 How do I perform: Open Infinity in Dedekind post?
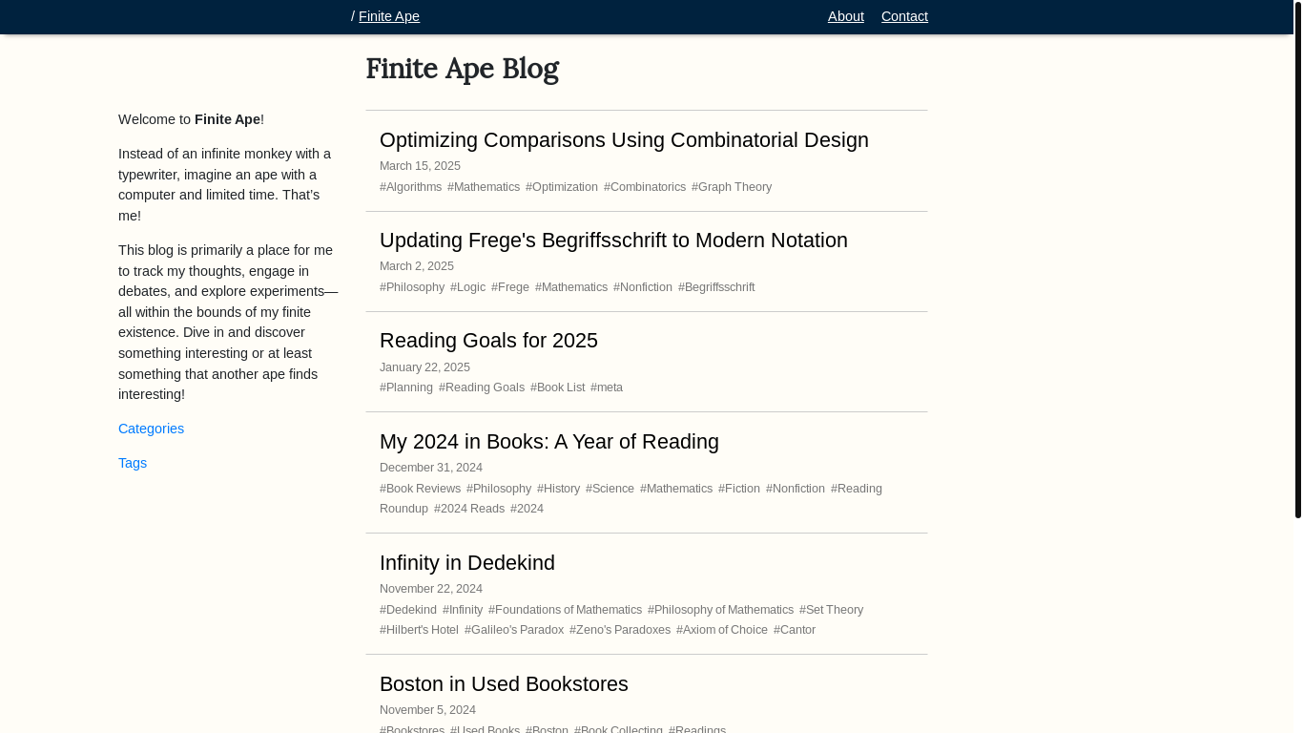[x=467, y=563]
